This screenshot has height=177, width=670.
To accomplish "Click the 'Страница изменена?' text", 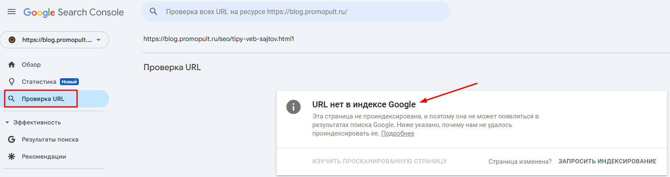I will (x=520, y=161).
